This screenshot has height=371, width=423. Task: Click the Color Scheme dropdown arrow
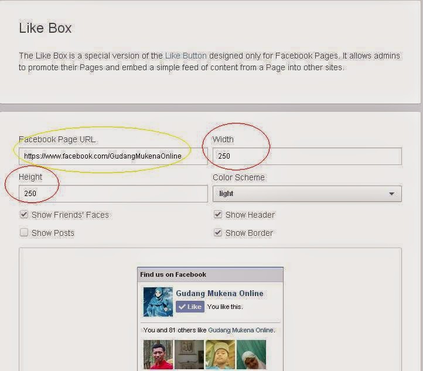[x=391, y=194]
